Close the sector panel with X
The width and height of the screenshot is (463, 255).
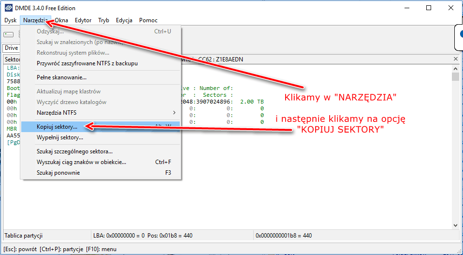click(455, 59)
